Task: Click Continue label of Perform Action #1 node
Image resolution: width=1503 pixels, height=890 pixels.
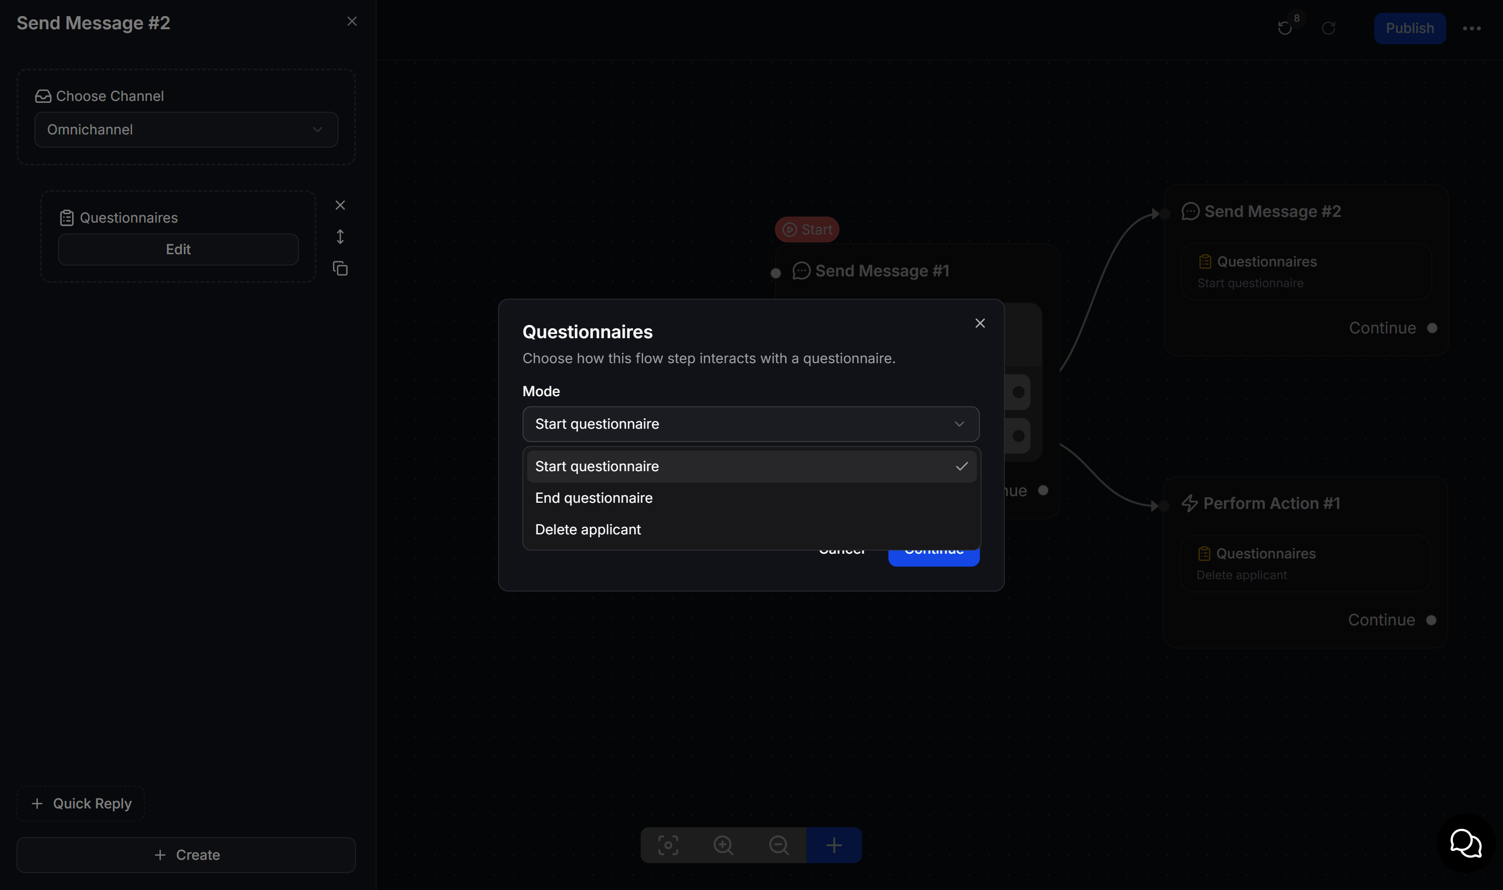Action: coord(1381,620)
